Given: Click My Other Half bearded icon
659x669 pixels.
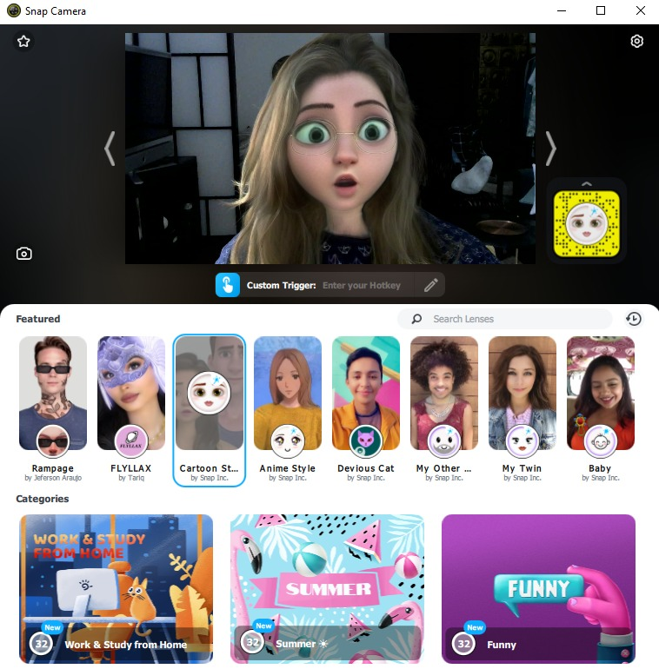Looking at the screenshot, I should (444, 441).
